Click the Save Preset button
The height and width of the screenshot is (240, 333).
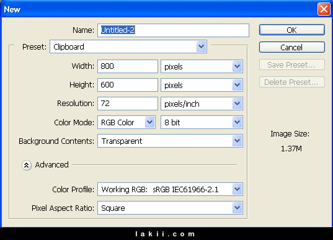click(x=292, y=64)
